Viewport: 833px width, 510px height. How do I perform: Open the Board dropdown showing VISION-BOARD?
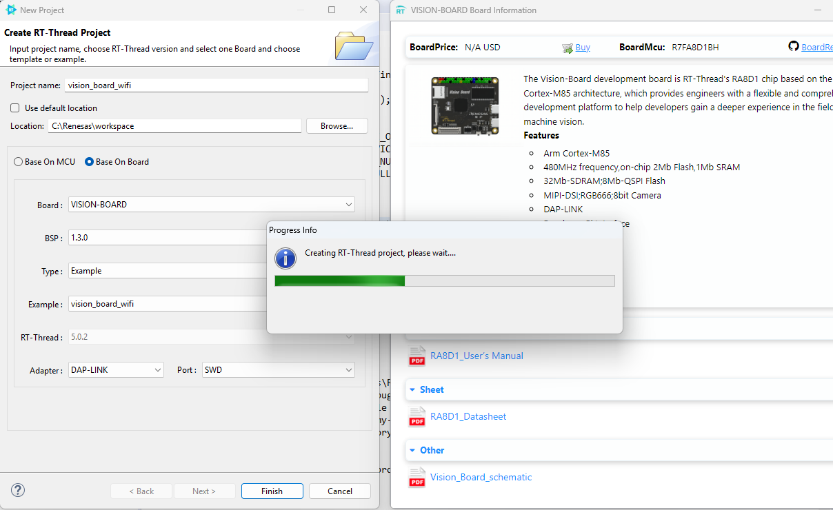click(212, 205)
